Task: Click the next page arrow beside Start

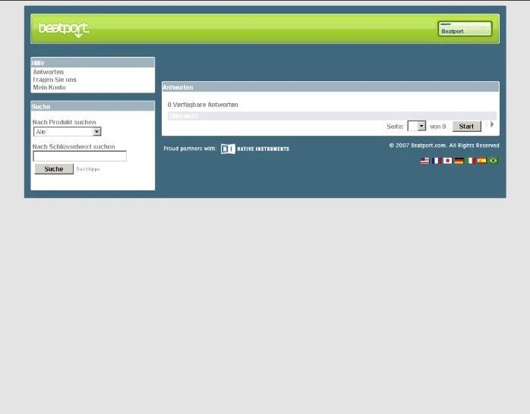Action: pyautogui.click(x=491, y=125)
